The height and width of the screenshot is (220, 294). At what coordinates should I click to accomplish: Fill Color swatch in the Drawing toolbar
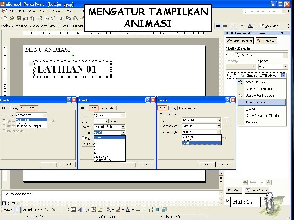click(109, 210)
